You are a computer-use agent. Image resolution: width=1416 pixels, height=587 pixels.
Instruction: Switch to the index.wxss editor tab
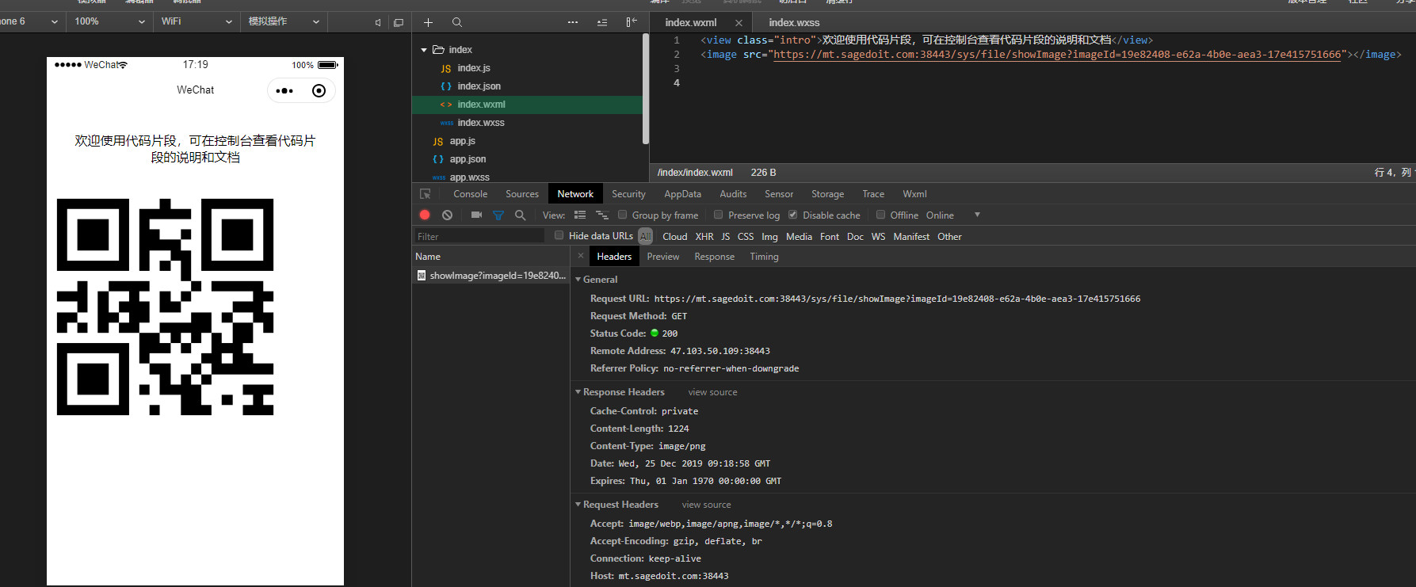point(794,23)
